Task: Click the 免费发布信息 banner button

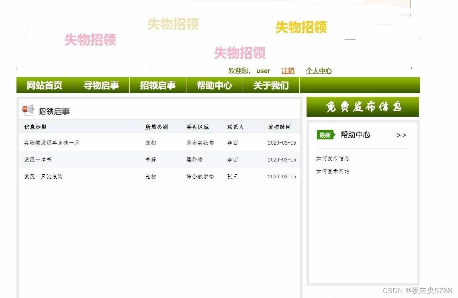Action: click(362, 107)
